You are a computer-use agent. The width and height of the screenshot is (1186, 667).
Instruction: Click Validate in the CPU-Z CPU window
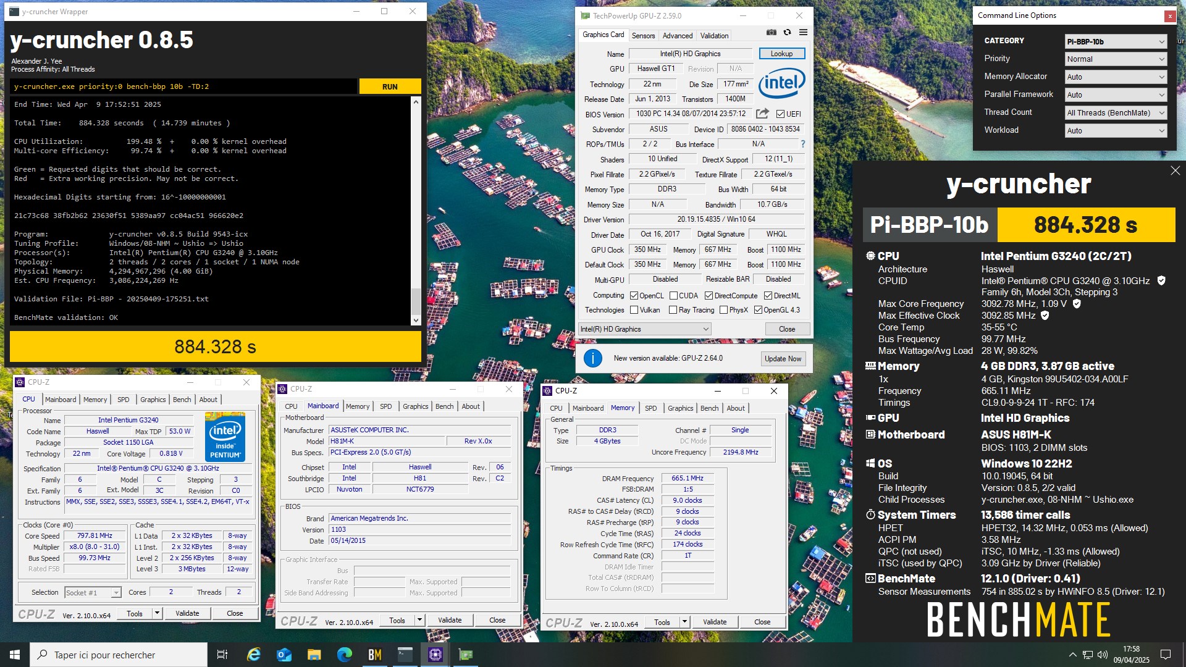pyautogui.click(x=187, y=613)
